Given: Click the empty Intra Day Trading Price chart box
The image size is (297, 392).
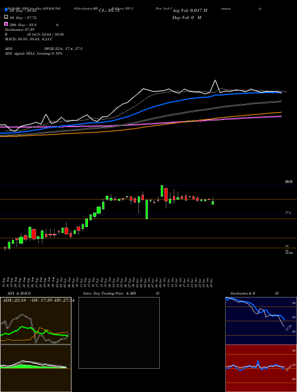Looking at the screenshot, I should [119, 333].
